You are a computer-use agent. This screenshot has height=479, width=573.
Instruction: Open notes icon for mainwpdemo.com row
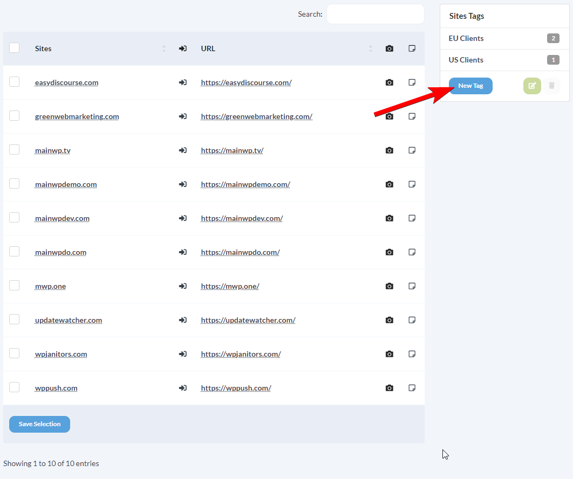coord(412,184)
